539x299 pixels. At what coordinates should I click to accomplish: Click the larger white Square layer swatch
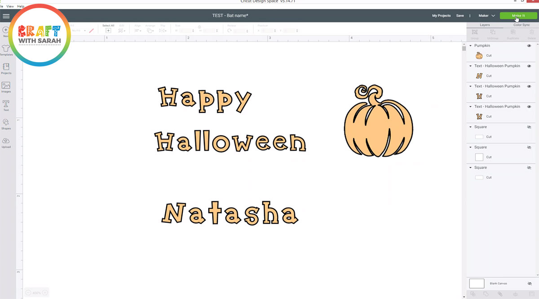(x=479, y=157)
